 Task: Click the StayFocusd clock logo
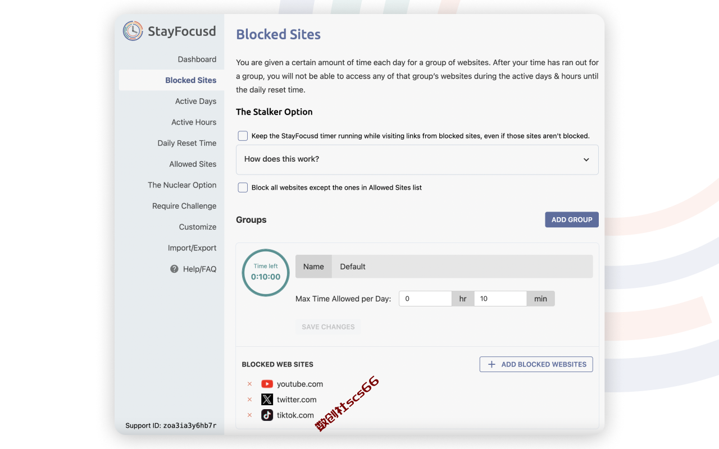click(x=133, y=31)
